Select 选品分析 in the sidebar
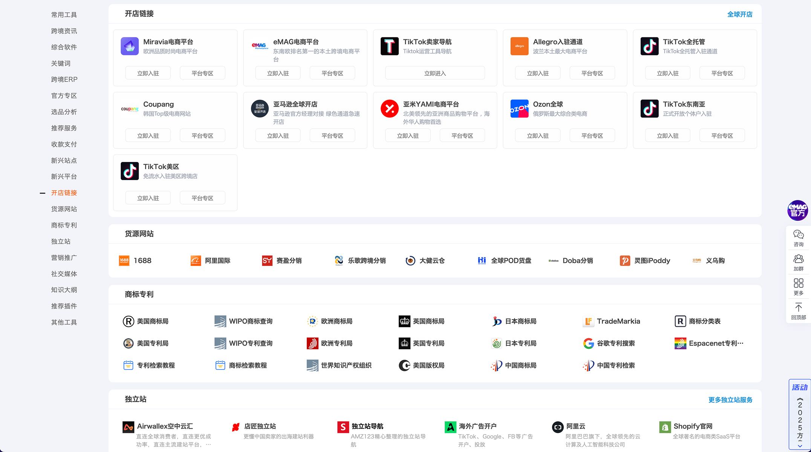 64,112
